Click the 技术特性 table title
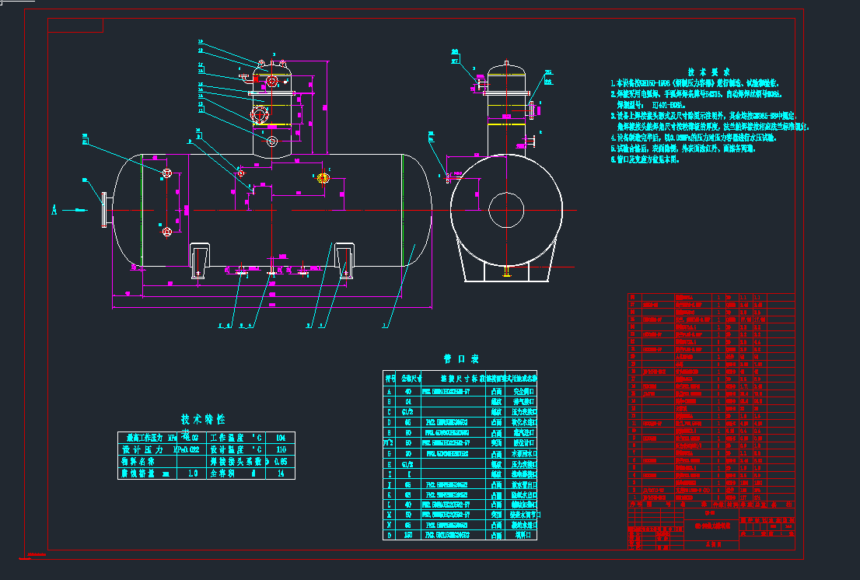 pyautogui.click(x=203, y=419)
